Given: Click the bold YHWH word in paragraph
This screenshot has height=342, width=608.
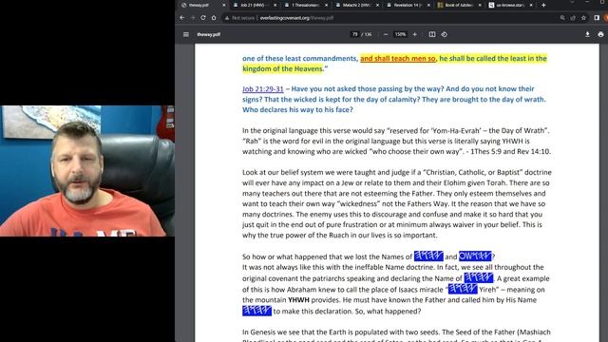Looking at the screenshot, I should pyautogui.click(x=298, y=300).
